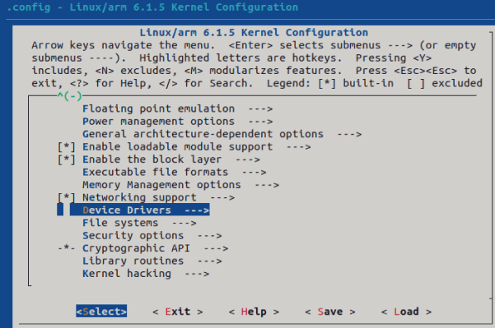Open Cryptographic API submenu
The image size is (495, 328).
coord(156,248)
